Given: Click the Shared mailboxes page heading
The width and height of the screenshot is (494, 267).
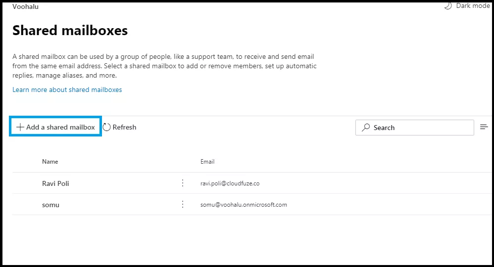Looking at the screenshot, I should [x=70, y=31].
